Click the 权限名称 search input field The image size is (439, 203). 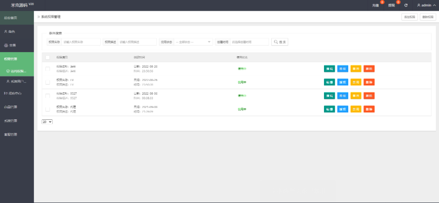point(81,42)
